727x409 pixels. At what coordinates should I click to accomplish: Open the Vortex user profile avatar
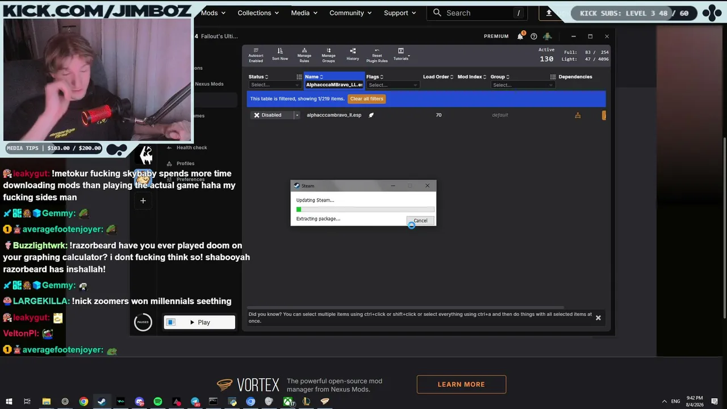pyautogui.click(x=547, y=36)
